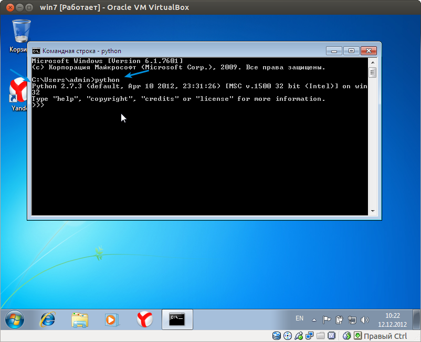Click the "Командная строка - python" window title
This screenshot has width=421, height=342.
[x=81, y=51]
